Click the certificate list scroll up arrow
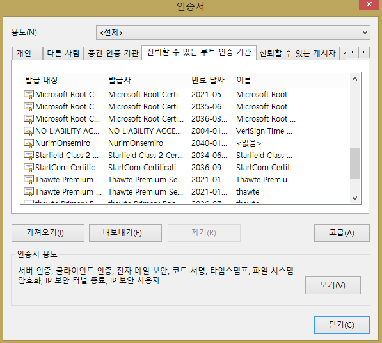The height and width of the screenshot is (343, 382). pos(354,79)
